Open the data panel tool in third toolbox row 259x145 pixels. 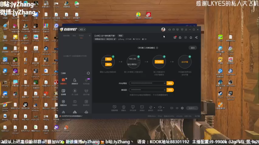point(86,103)
